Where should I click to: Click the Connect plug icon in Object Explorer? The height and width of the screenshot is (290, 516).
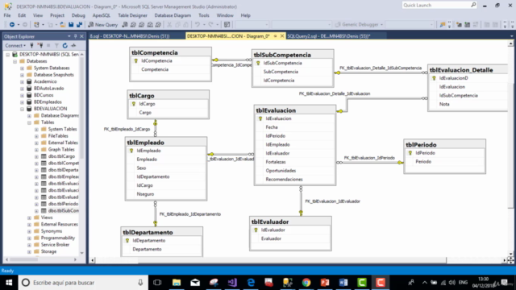pos(32,45)
